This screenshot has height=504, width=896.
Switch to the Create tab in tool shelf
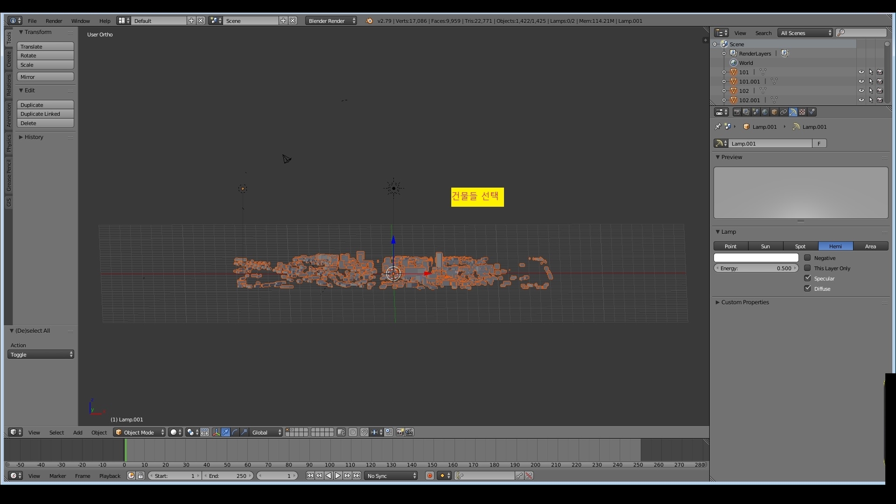(x=8, y=59)
